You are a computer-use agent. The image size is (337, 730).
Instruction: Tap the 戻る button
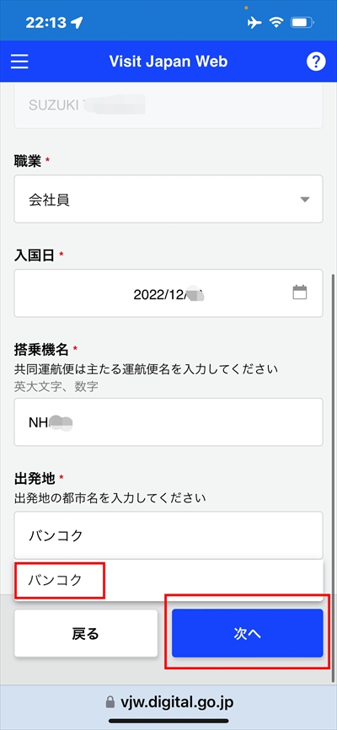pos(86,633)
